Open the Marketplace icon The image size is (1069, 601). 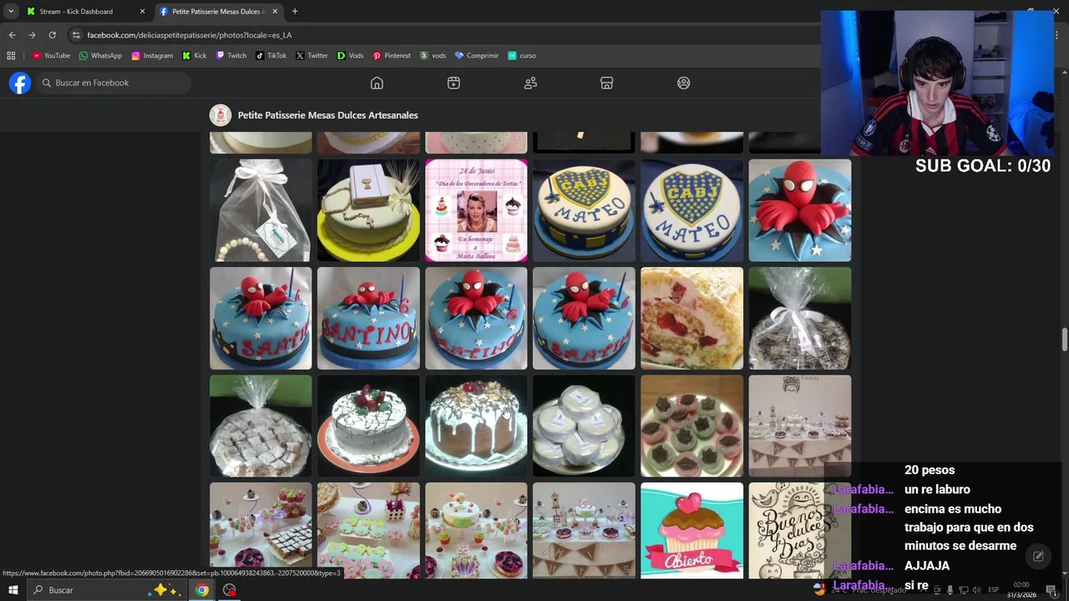coord(607,83)
